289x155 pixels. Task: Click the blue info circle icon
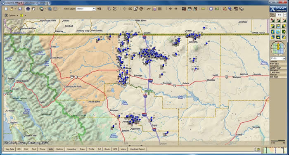(x=211, y=9)
